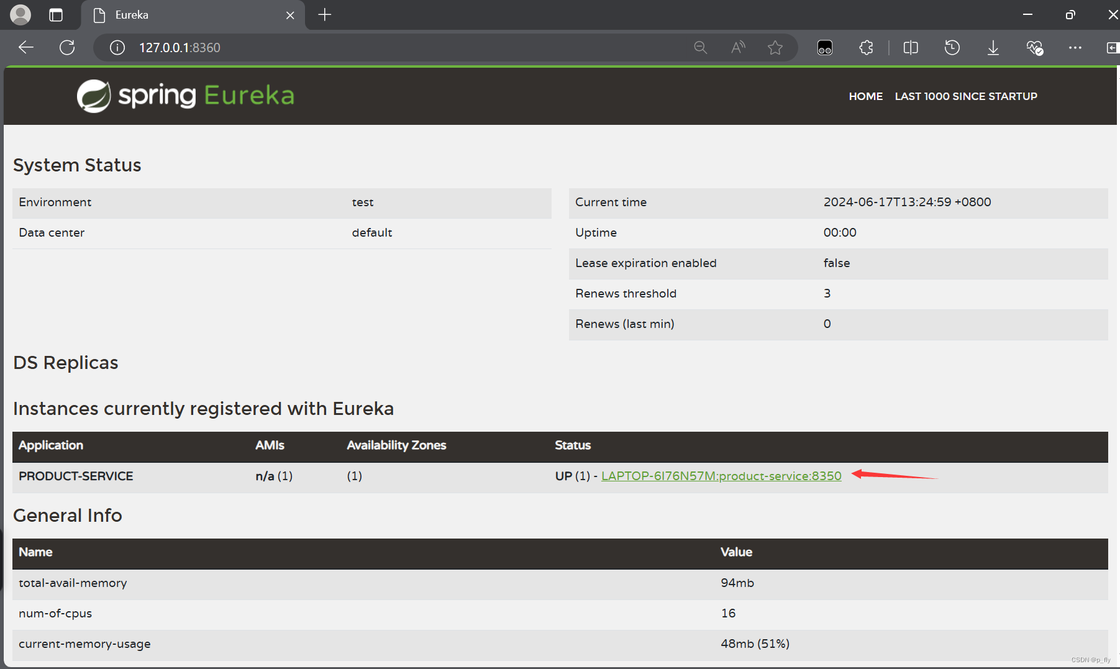Click the Instances currently registered with Eureka heading

point(204,409)
